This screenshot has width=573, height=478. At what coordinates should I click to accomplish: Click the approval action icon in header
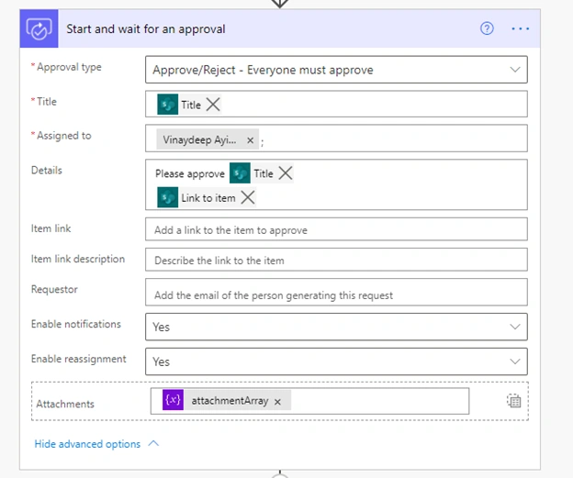coord(39,28)
